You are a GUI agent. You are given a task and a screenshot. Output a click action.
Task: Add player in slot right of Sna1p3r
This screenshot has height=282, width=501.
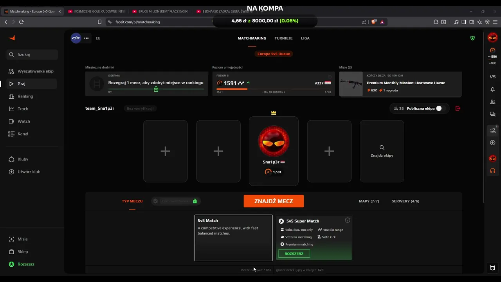tap(329, 151)
